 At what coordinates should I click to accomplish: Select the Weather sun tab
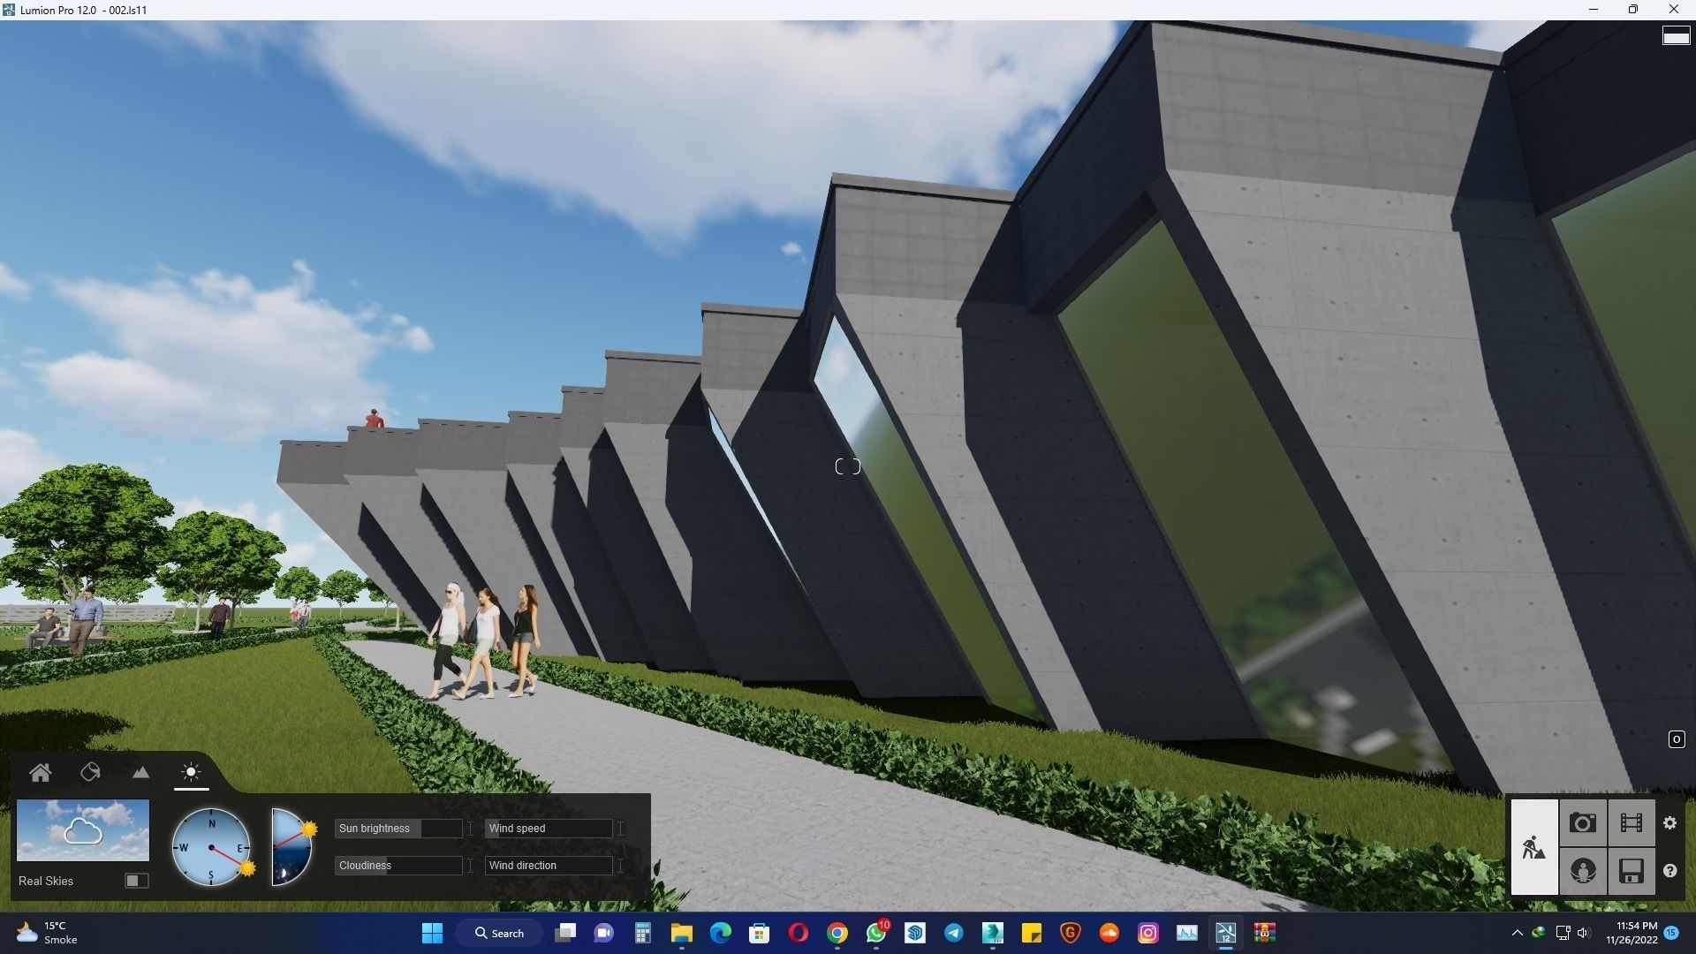coord(191,773)
